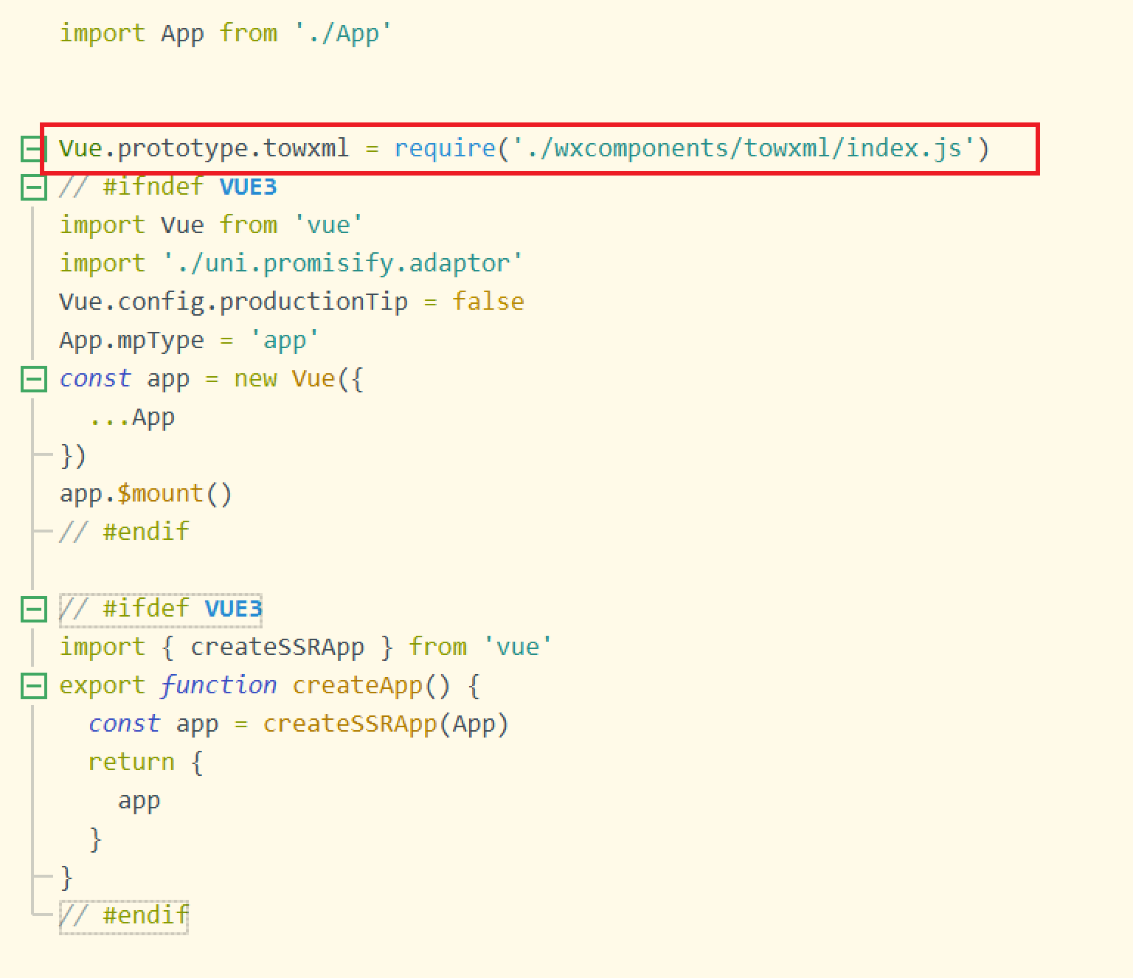1133x978 pixels.
Task: Collapse the const app = new Vue block
Action: (x=32, y=378)
